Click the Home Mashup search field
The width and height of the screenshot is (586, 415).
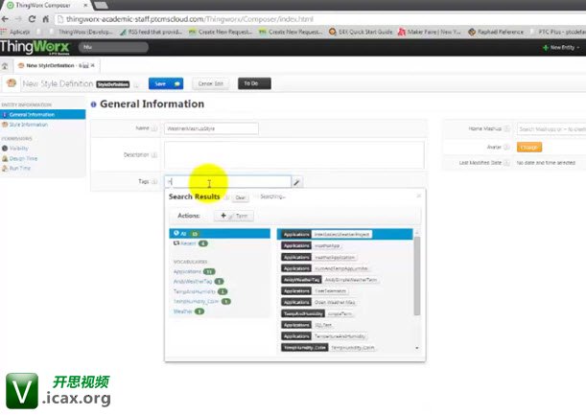click(551, 128)
